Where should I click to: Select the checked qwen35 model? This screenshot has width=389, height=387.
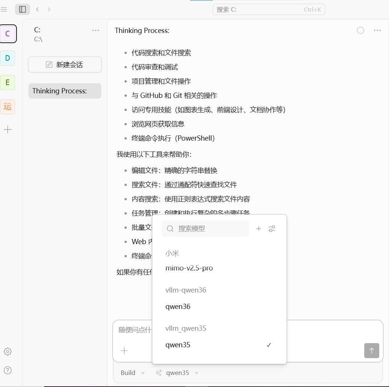[x=219, y=345]
